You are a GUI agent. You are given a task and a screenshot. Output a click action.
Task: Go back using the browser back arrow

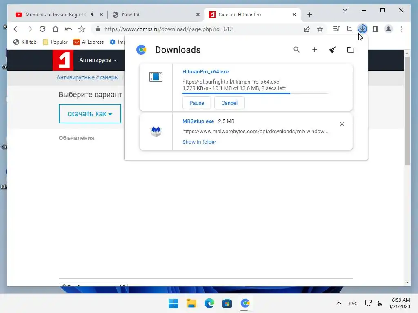(16, 29)
